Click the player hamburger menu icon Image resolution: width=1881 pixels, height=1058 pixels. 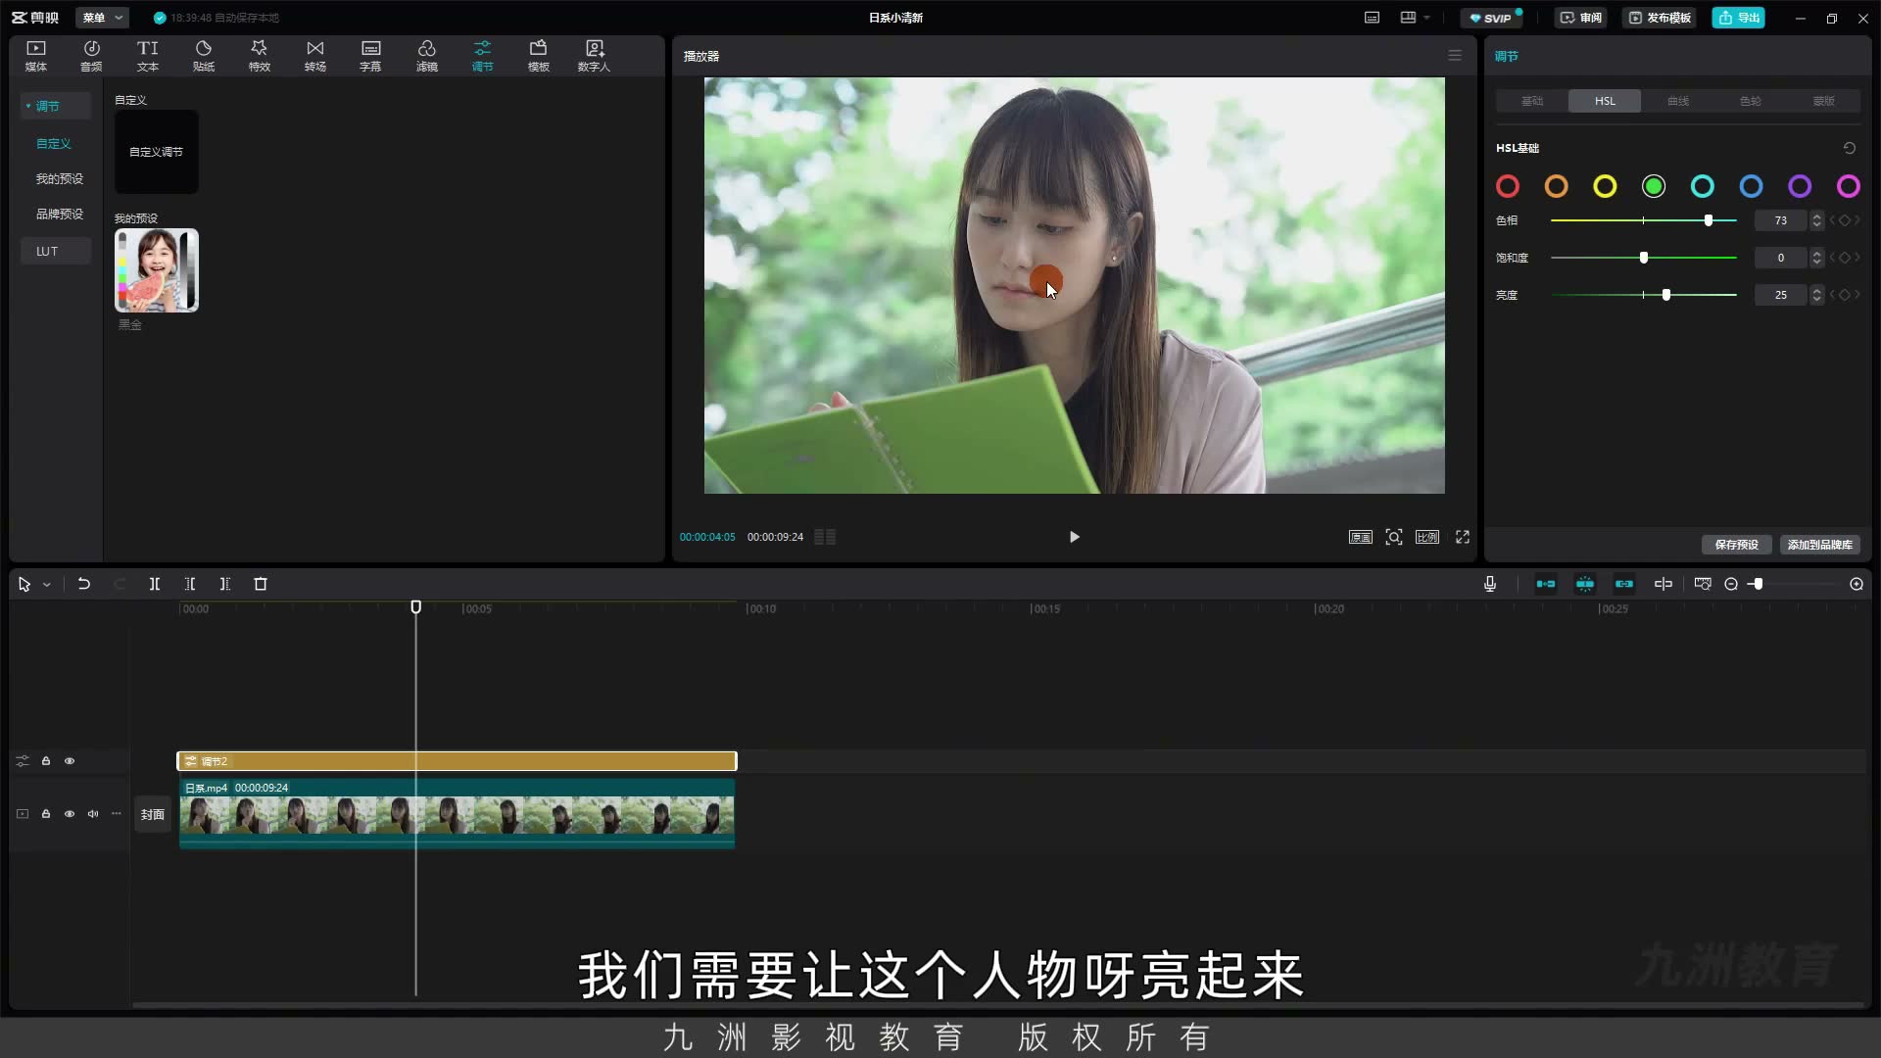1455,56
